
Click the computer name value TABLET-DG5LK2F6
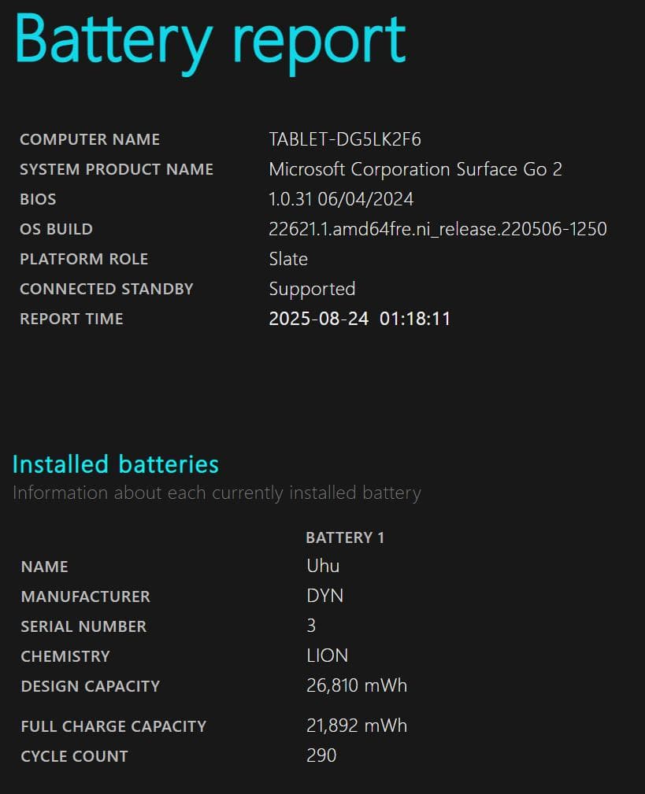click(345, 139)
